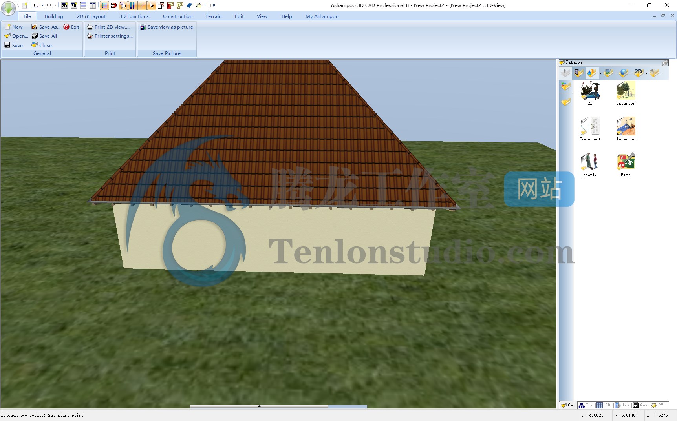The image size is (677, 421).
Task: Select the catalog construction elements window icon
Action: coord(578,73)
